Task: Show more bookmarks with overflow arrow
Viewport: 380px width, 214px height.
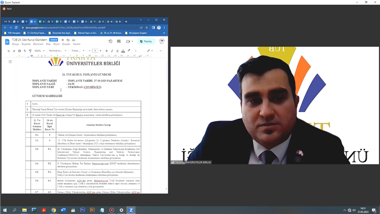Action: coord(164,33)
